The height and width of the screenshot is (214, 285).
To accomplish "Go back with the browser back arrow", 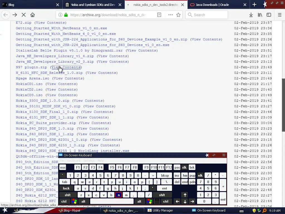I will (x=6, y=15).
